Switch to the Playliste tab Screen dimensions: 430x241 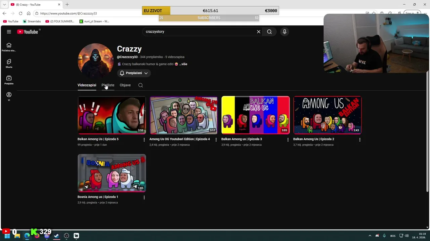point(108,85)
